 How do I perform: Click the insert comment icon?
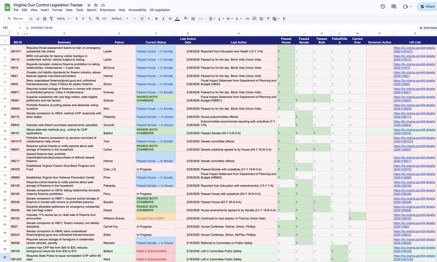(254, 19)
